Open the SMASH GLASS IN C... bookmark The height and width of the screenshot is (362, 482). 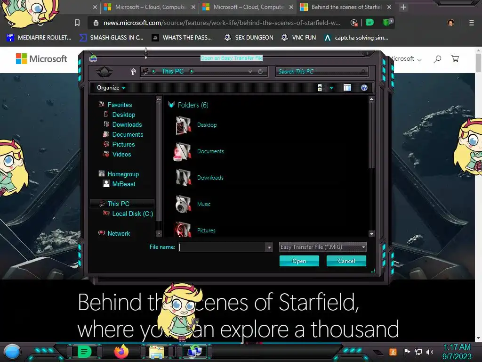pyautogui.click(x=111, y=38)
